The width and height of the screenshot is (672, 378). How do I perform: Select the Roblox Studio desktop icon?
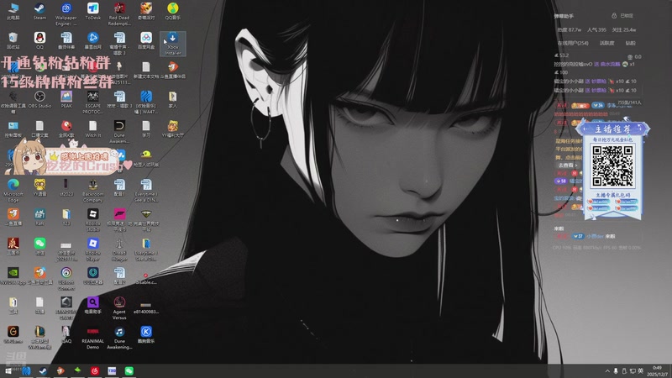coord(92,219)
